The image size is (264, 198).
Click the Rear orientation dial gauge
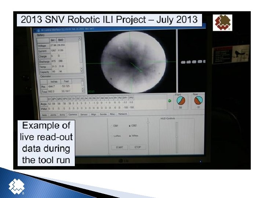pyautogui.click(x=198, y=100)
